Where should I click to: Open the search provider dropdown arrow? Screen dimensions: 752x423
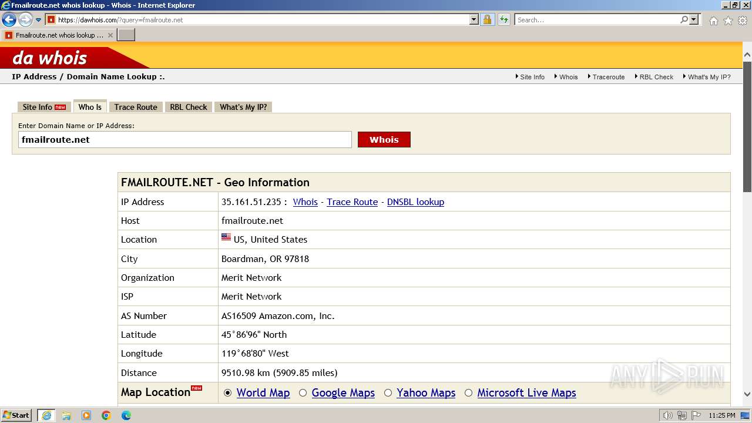[694, 19]
